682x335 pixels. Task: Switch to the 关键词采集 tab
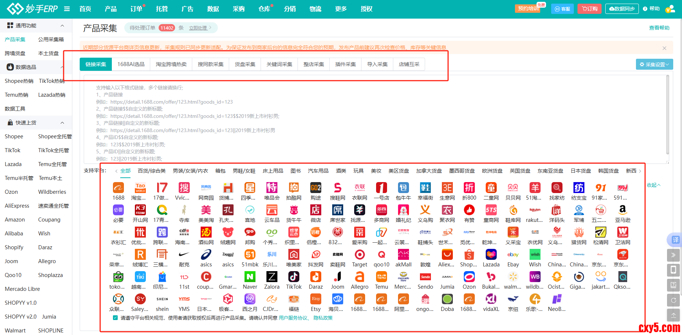point(279,64)
